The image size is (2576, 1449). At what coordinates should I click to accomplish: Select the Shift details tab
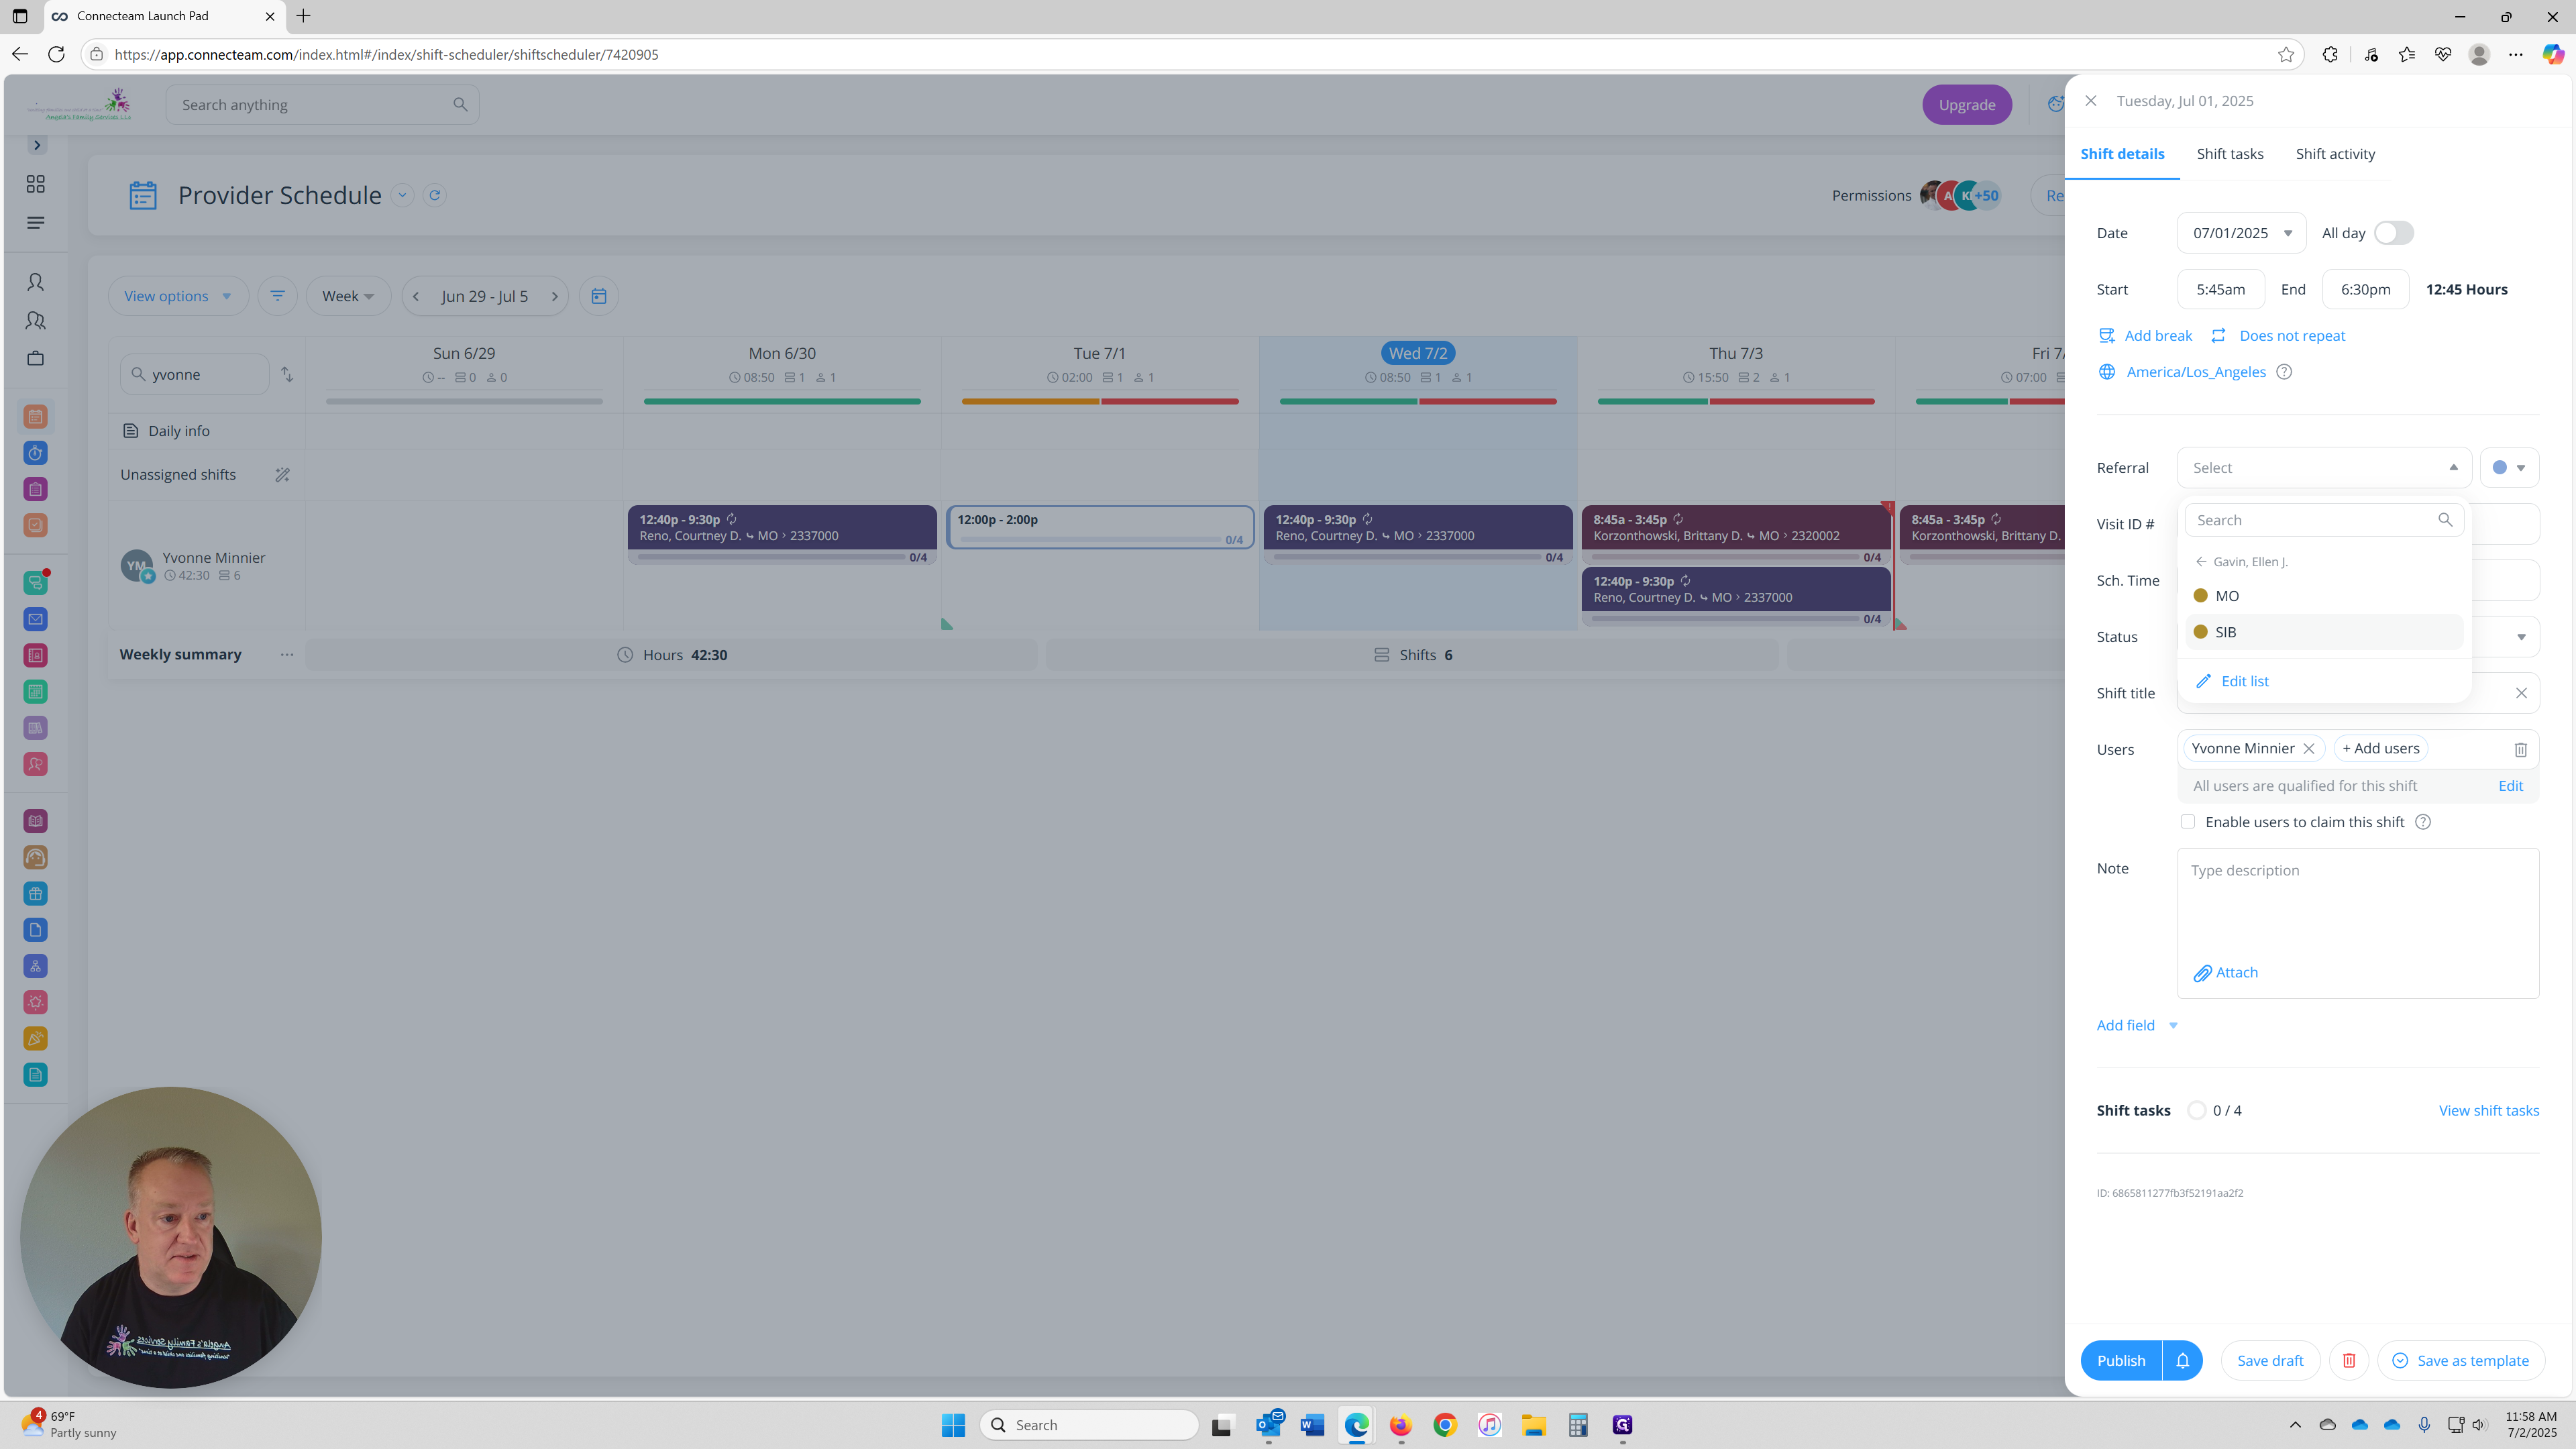tap(2122, 154)
